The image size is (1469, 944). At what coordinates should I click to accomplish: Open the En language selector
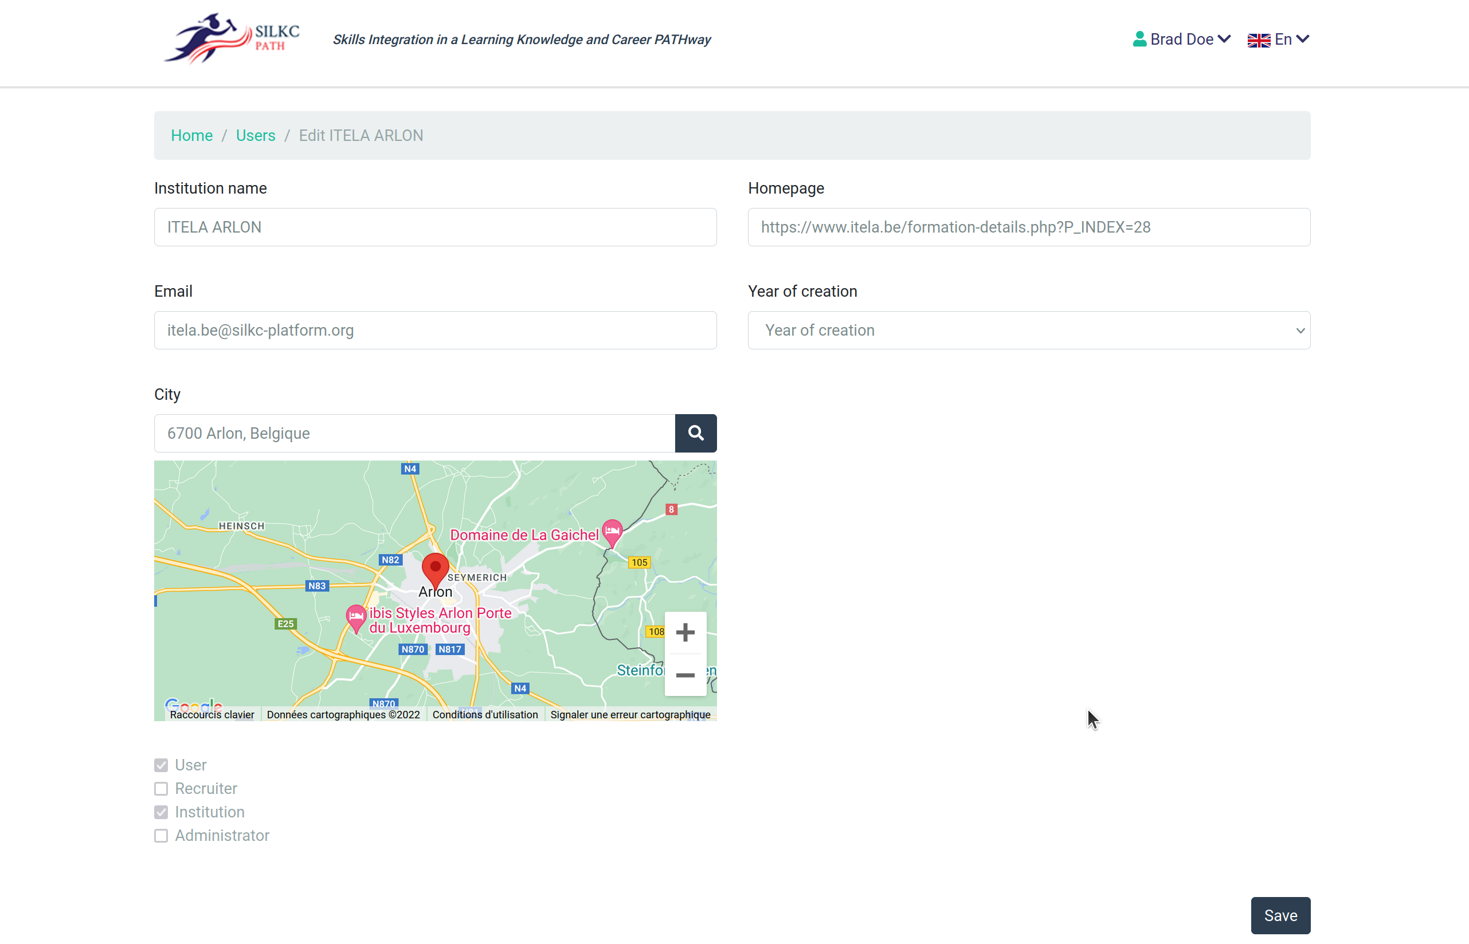coord(1278,39)
